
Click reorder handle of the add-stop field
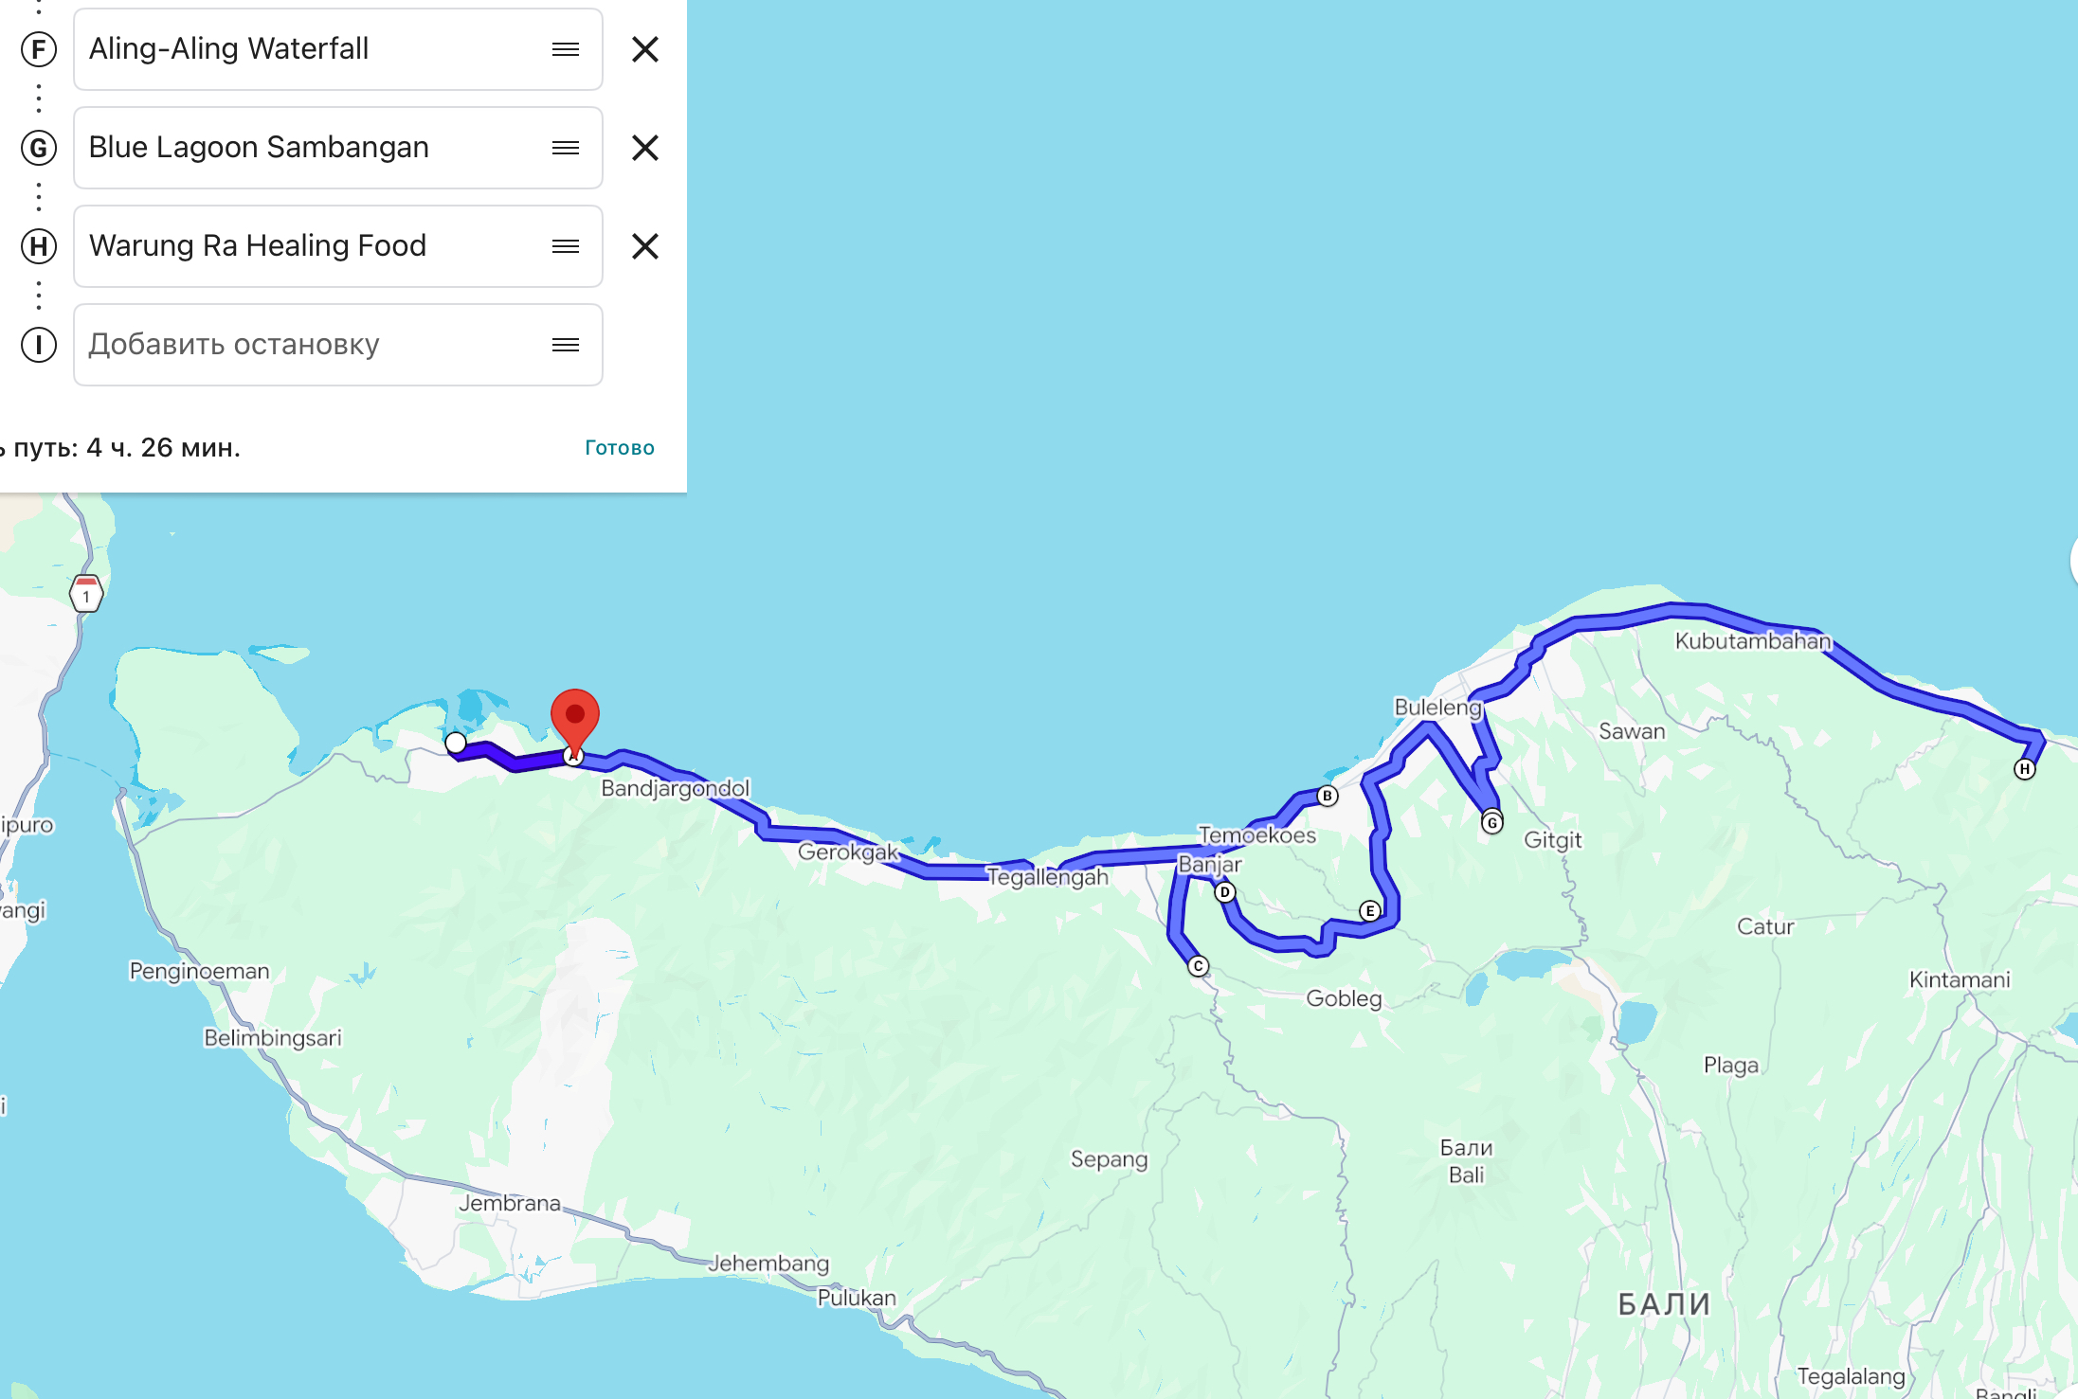click(x=566, y=345)
